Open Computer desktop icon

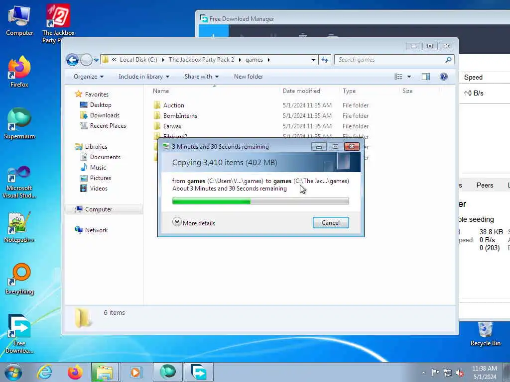click(19, 20)
